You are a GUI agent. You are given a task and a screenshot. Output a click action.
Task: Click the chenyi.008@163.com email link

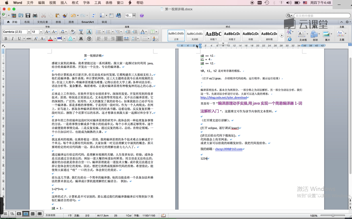coord(229,149)
